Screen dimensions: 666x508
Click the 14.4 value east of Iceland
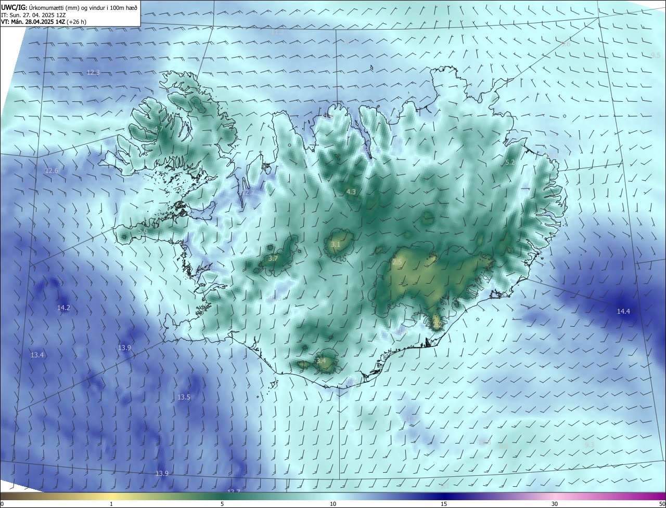coord(623,312)
